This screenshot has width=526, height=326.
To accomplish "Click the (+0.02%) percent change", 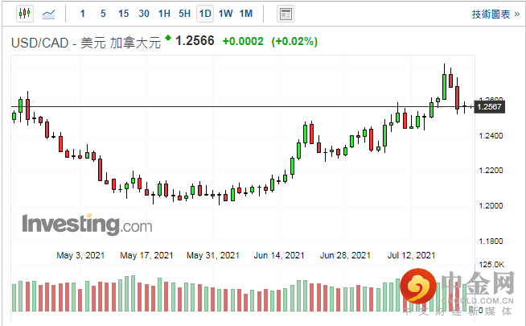I will click(294, 42).
